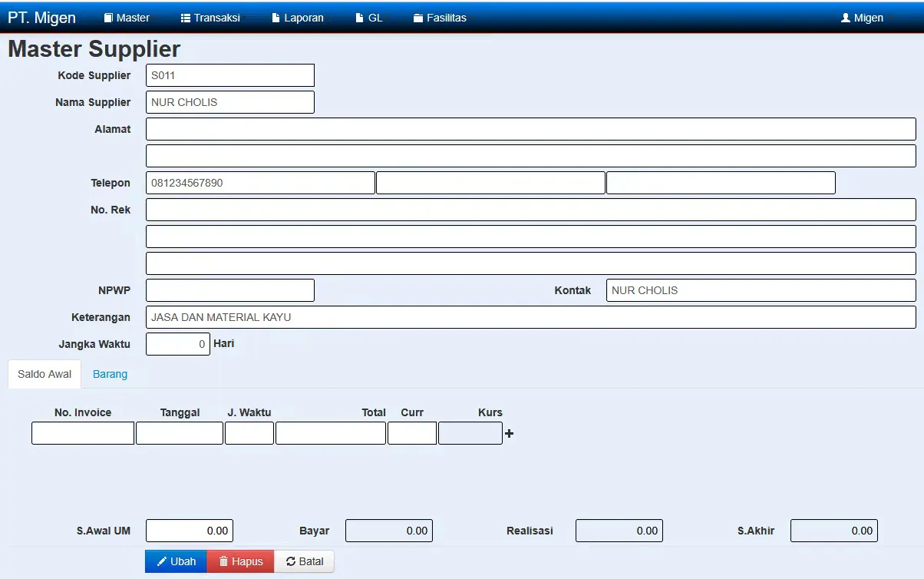Click the second Alamat address line
The width and height of the screenshot is (924, 579).
point(531,156)
